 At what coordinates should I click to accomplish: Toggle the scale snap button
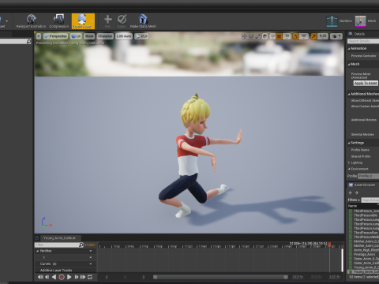click(313, 36)
